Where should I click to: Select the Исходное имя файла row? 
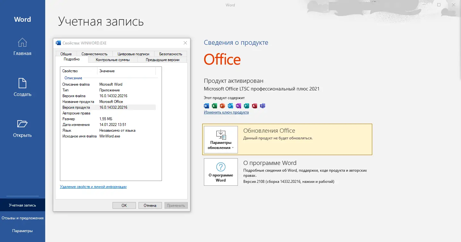click(108, 136)
